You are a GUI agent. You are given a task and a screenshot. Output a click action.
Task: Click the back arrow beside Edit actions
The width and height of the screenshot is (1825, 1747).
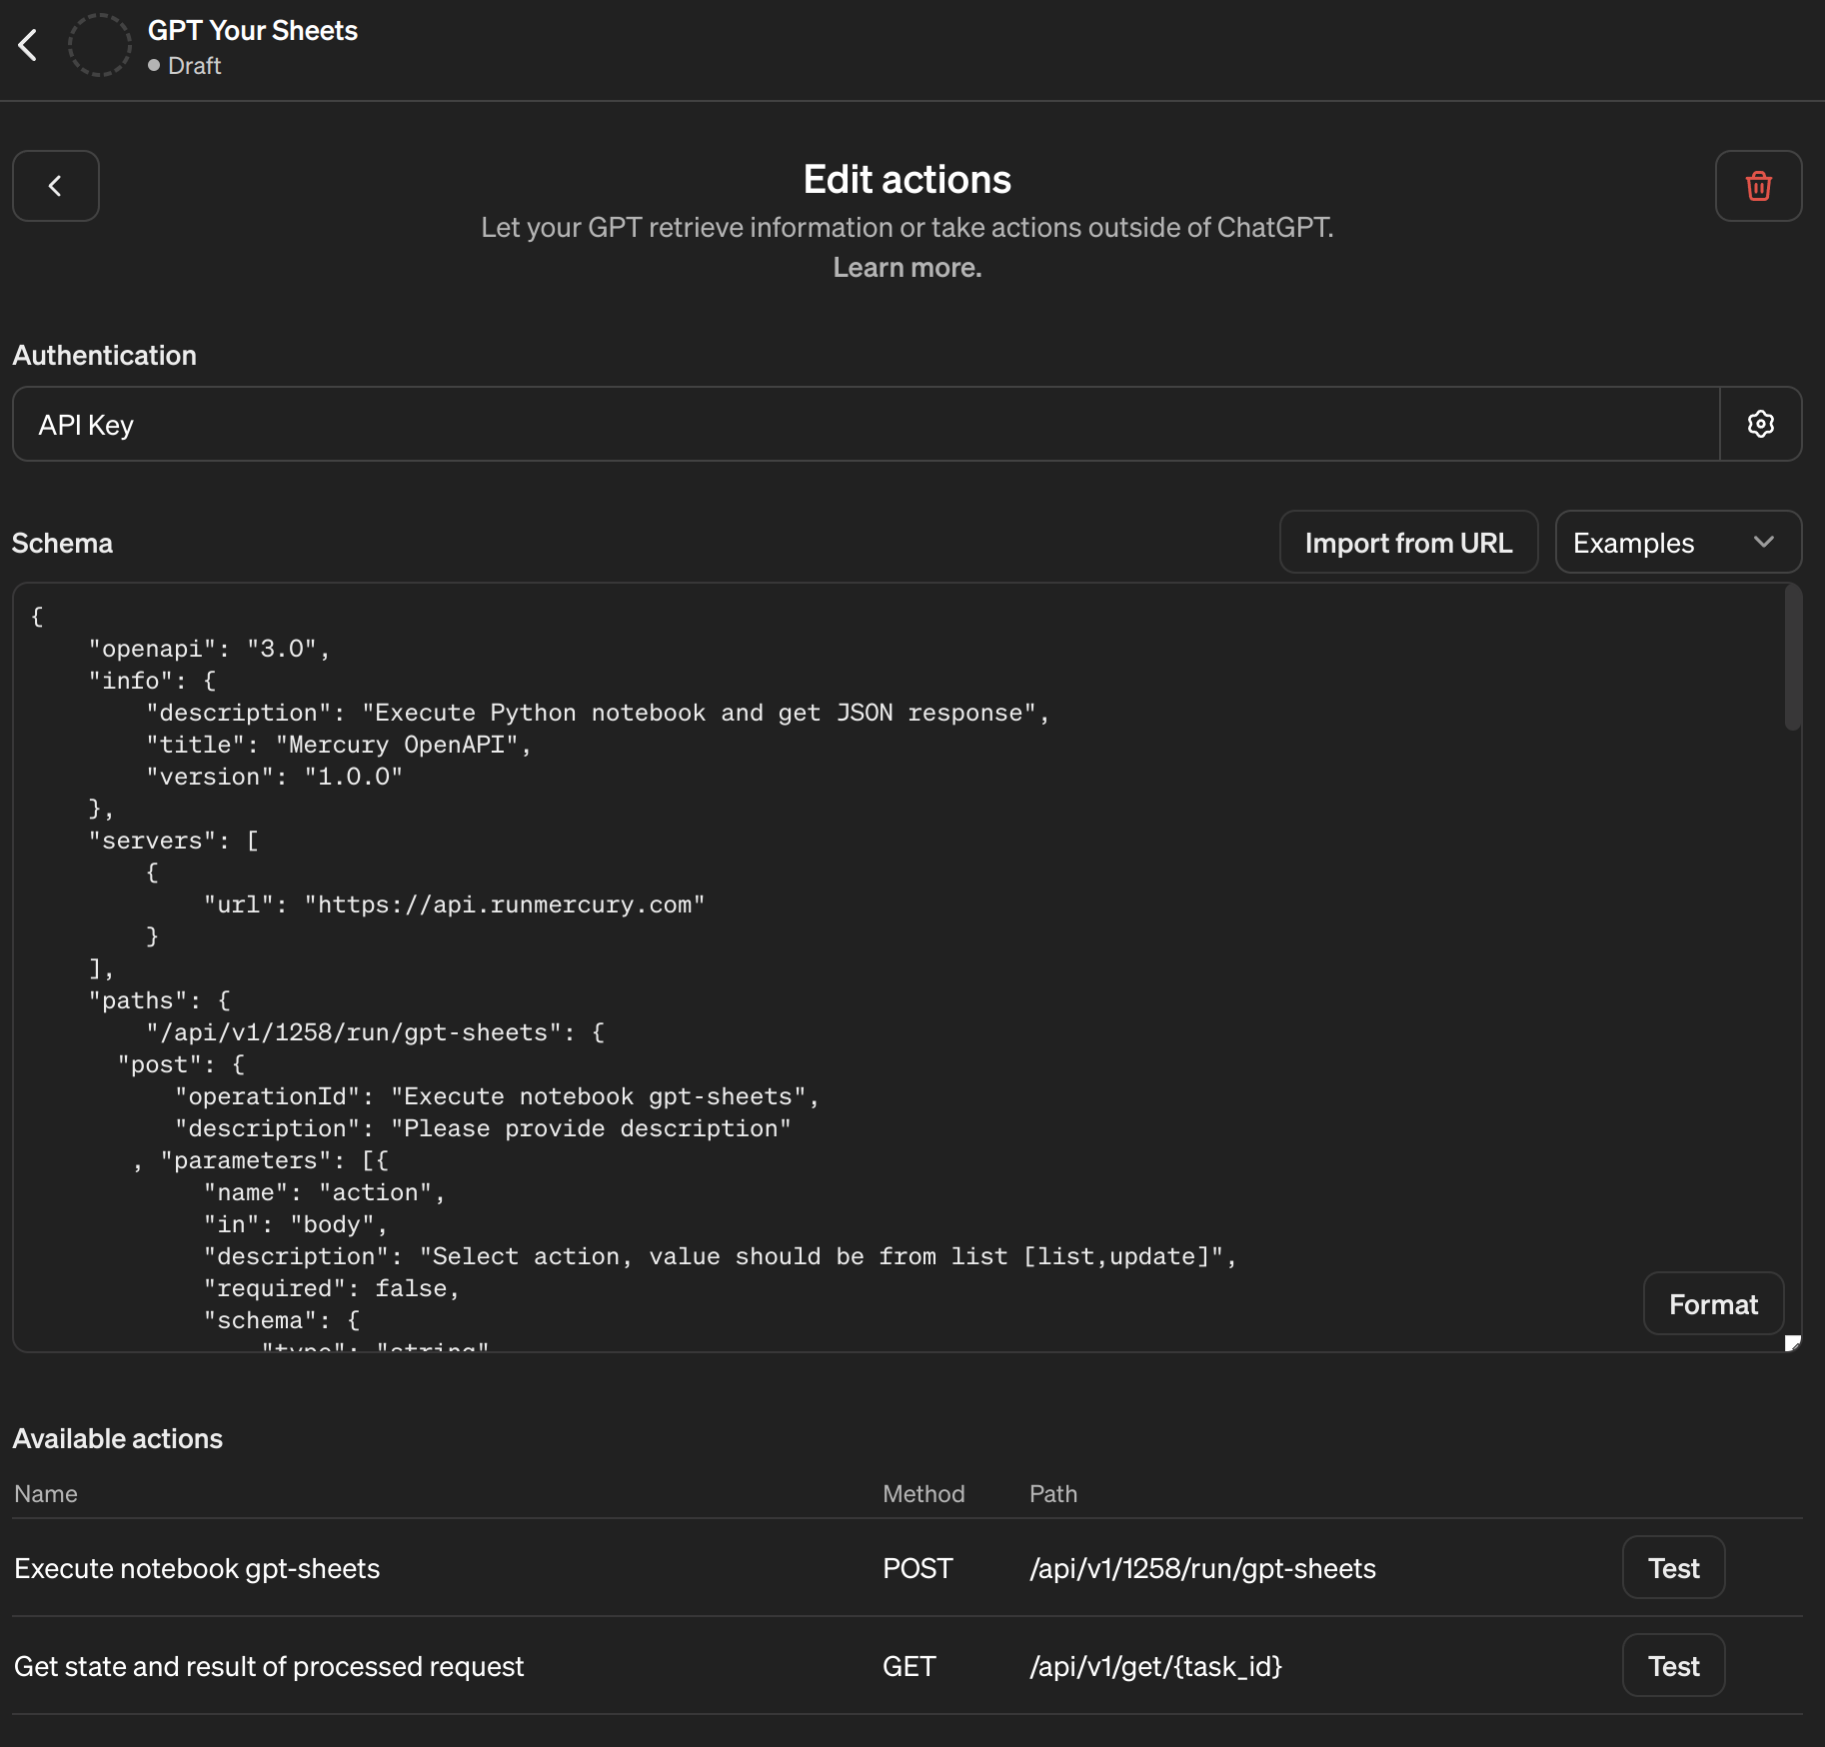click(56, 186)
